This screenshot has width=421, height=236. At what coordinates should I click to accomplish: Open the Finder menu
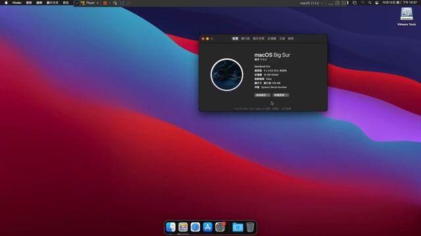tap(17, 3)
